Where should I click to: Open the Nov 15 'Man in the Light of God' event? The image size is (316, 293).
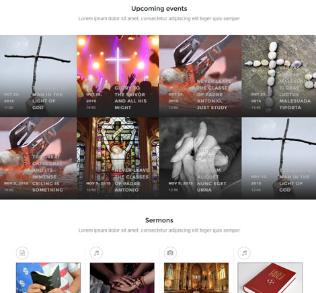pyautogui.click(x=279, y=158)
